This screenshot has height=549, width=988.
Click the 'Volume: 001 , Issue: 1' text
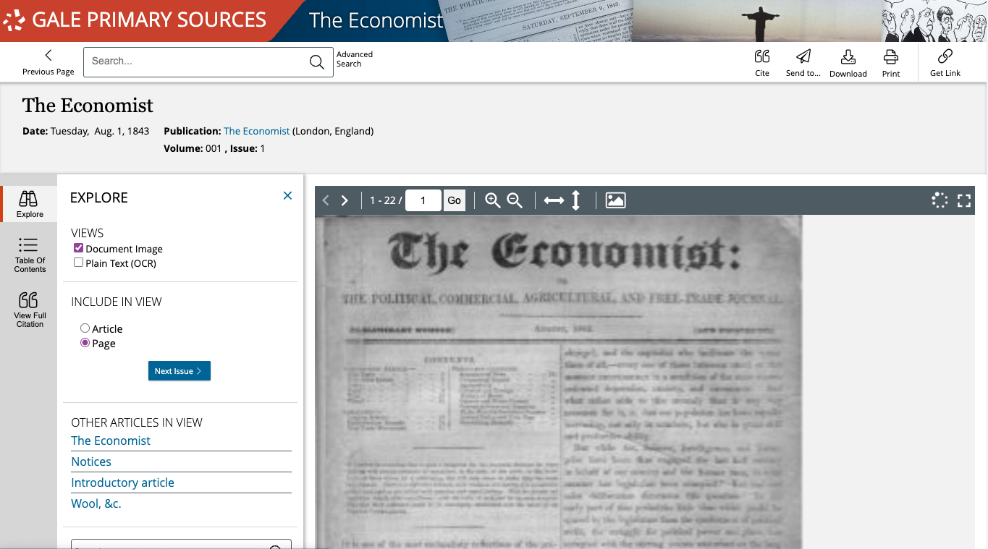[215, 148]
